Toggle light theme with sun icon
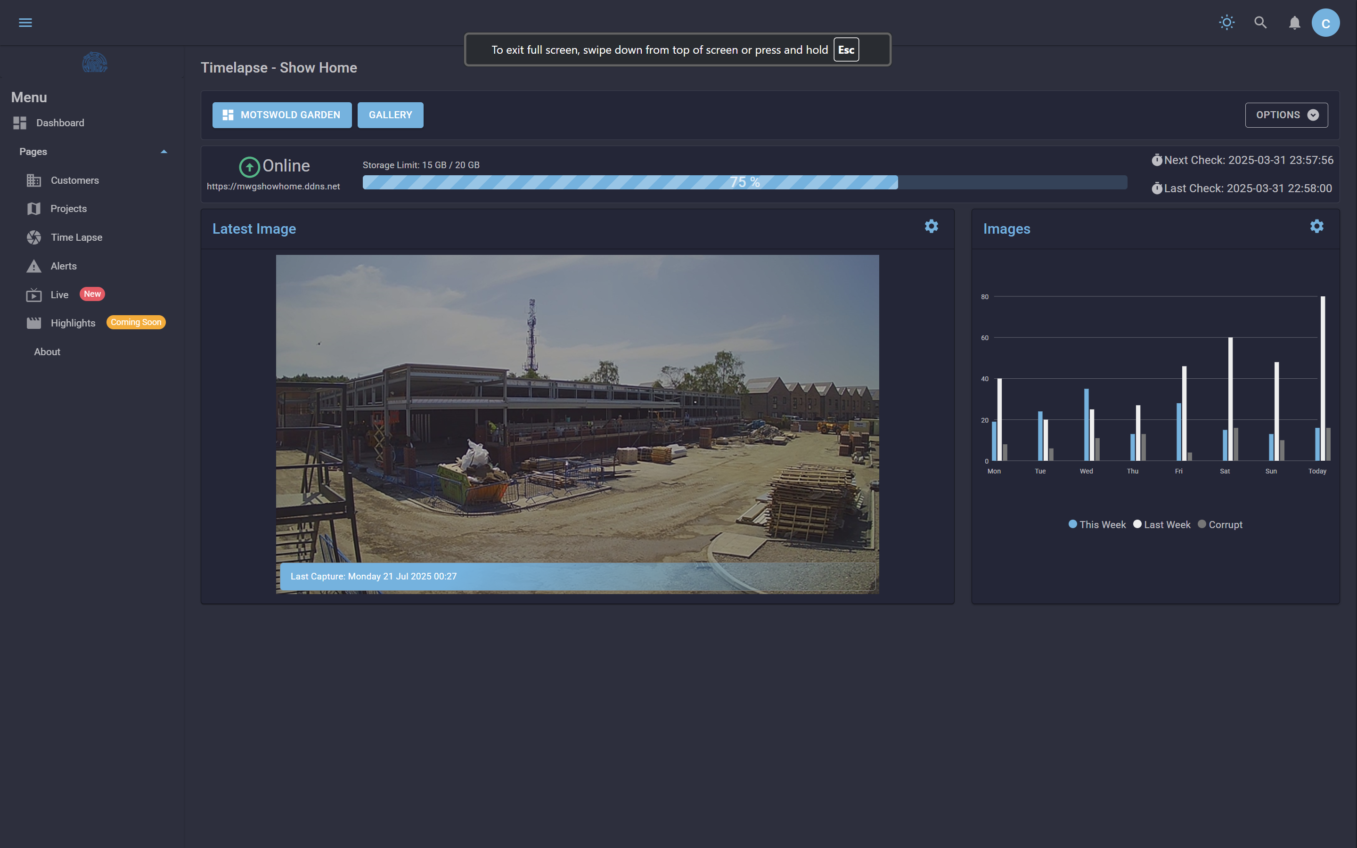Viewport: 1357px width, 848px height. tap(1226, 23)
